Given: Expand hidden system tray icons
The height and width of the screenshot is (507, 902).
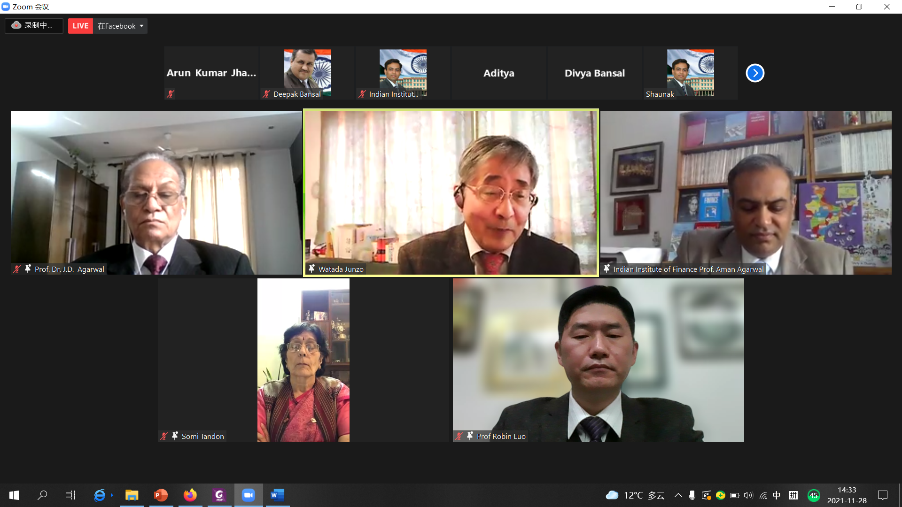Looking at the screenshot, I should tap(678, 495).
